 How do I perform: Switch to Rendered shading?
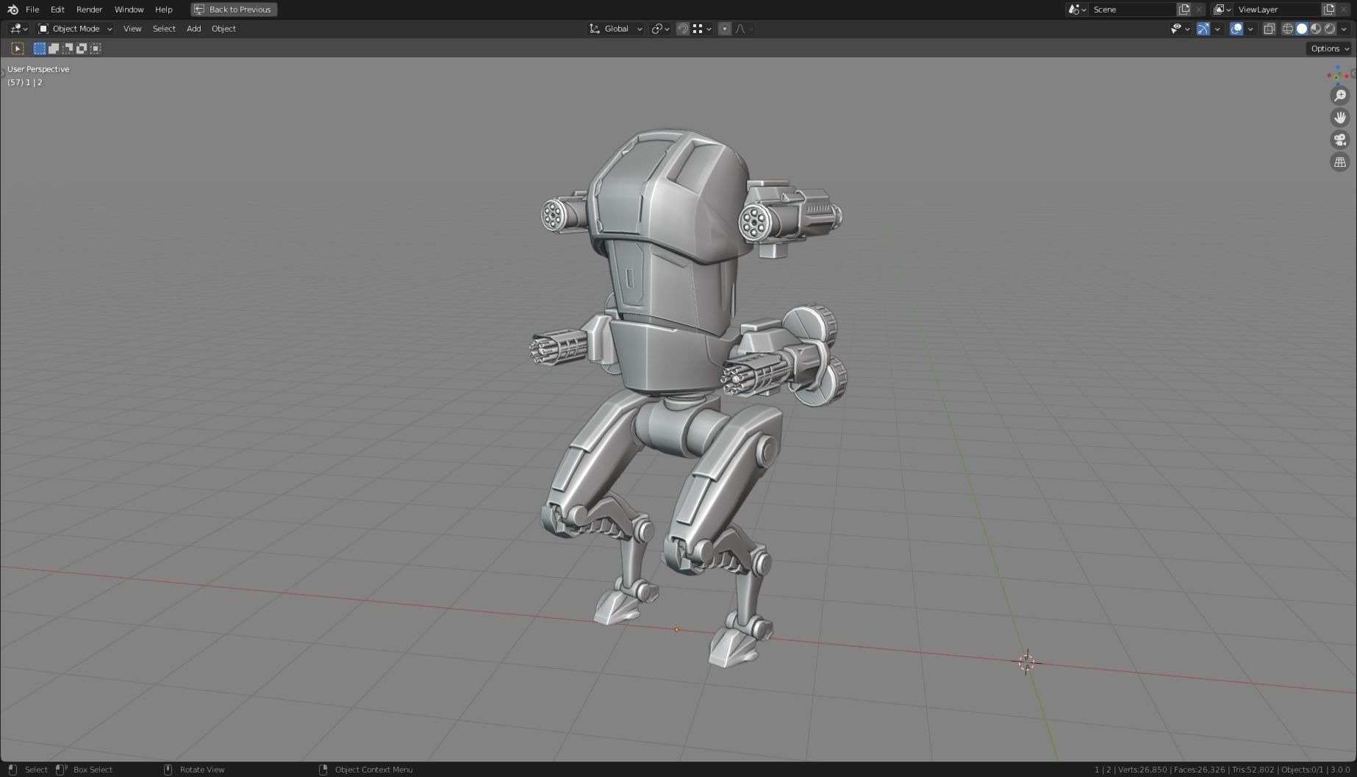[1330, 29]
